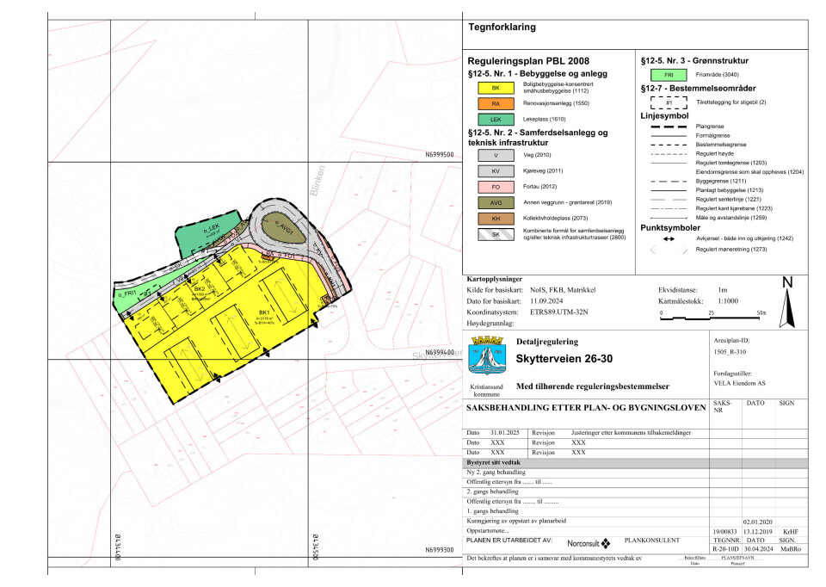This screenshot has height=587, width=826.
Task: Click the 'Kunngjøring av oppstart av planarbeid' row
Action: pyautogui.click(x=635, y=521)
